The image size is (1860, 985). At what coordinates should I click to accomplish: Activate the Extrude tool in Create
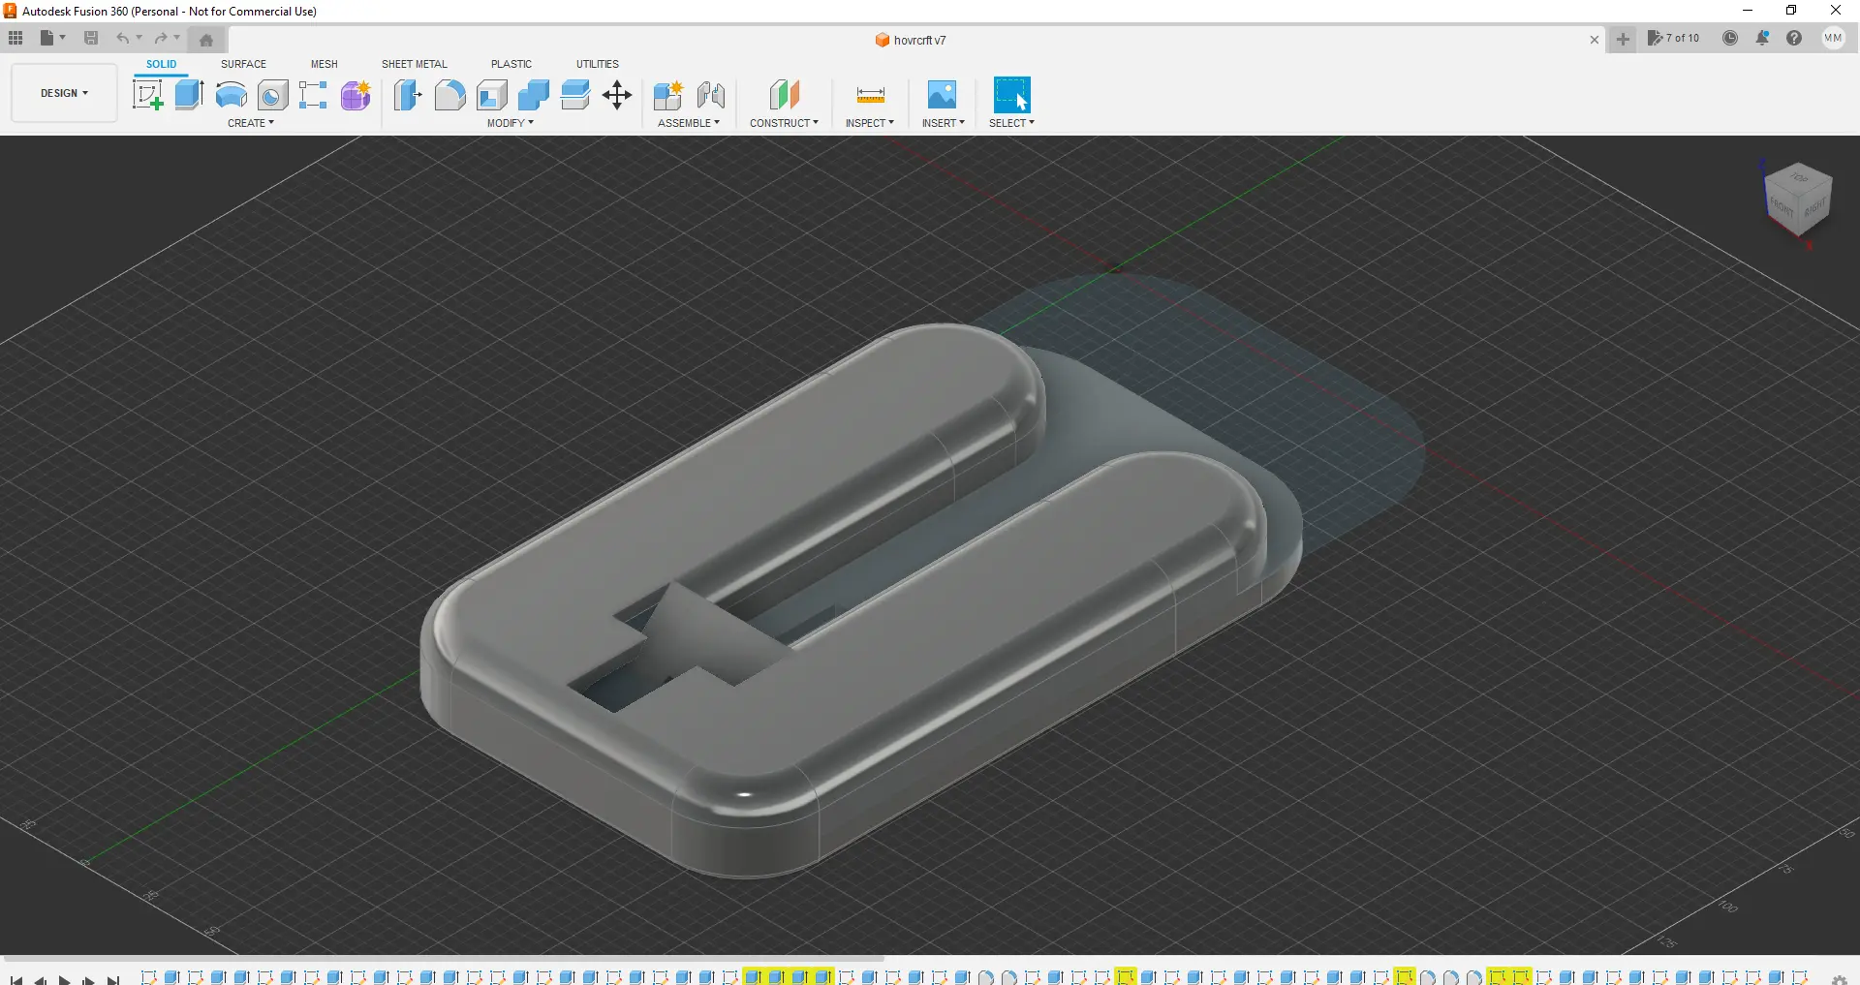[189, 95]
